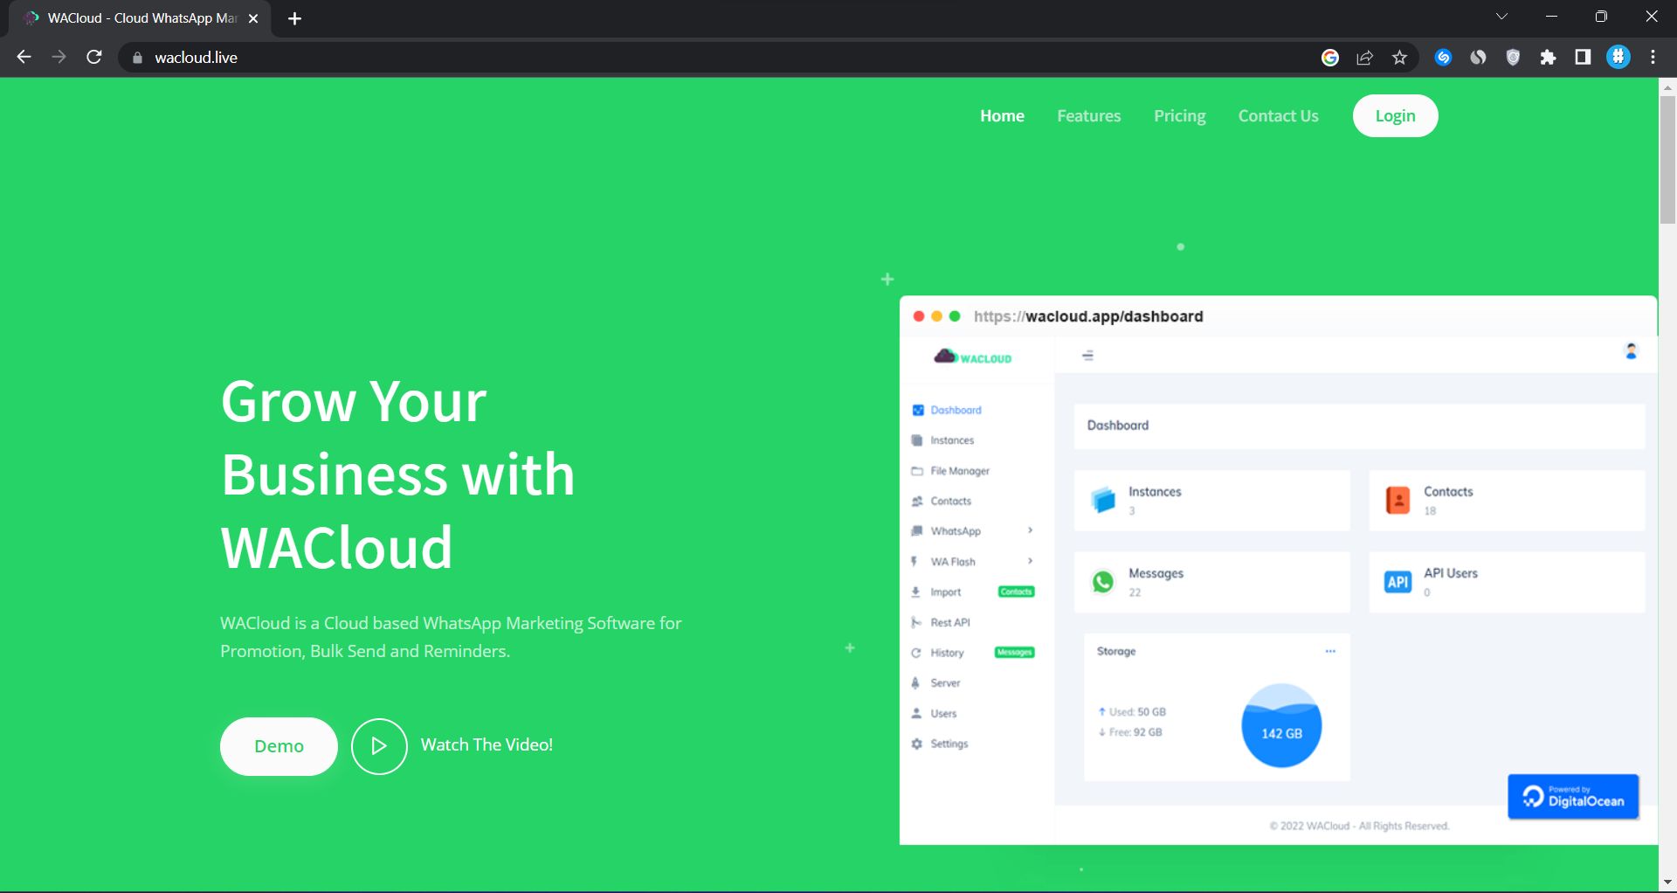Click the Login button
The image size is (1677, 893).
(1395, 116)
